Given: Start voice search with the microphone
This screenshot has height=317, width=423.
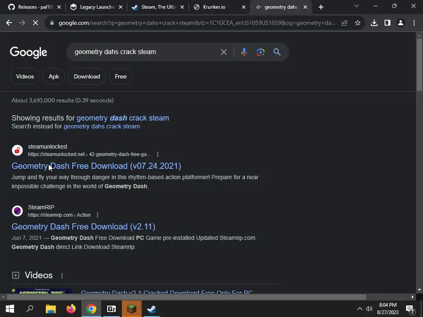Looking at the screenshot, I should (244, 52).
